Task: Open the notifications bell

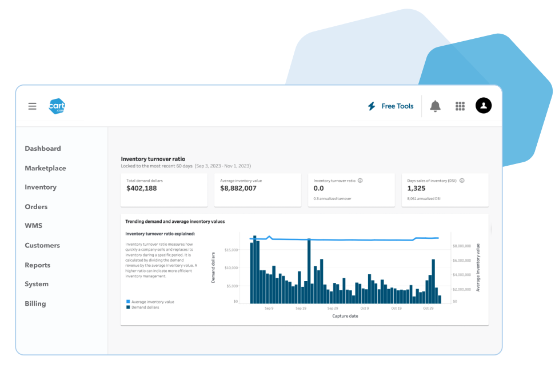Action: 435,106
